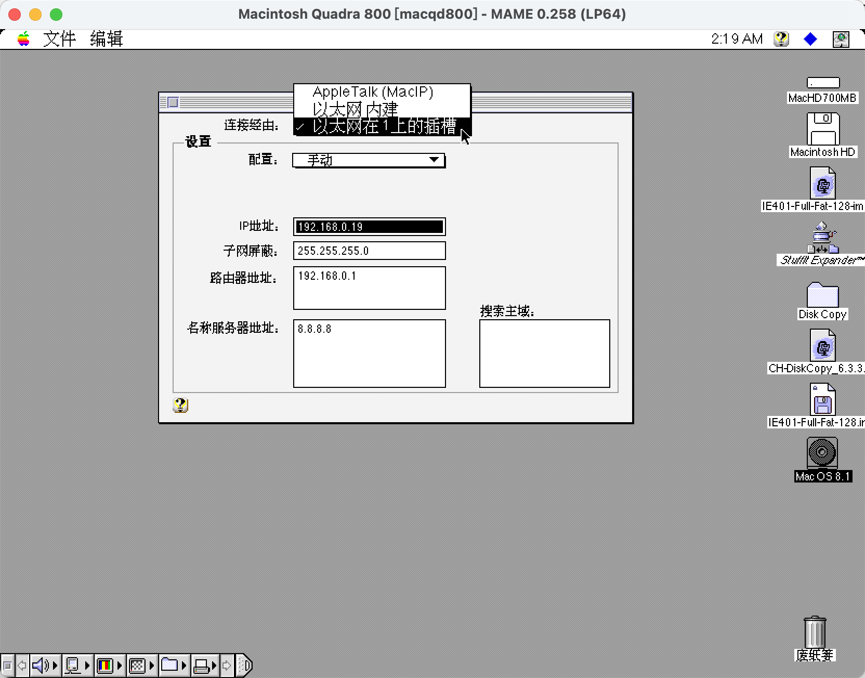This screenshot has width=865, height=678.
Task: Open the 编辑 menu
Action: click(106, 39)
